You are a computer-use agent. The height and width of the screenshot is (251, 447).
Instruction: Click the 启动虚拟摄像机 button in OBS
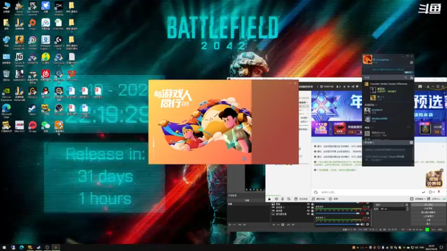coord(428,213)
